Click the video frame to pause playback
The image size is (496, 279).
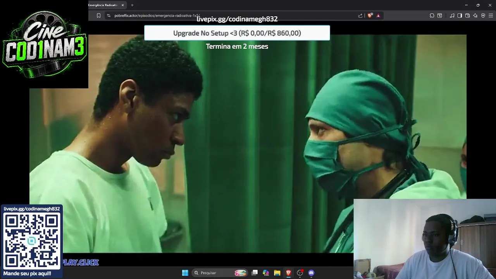coord(248,143)
